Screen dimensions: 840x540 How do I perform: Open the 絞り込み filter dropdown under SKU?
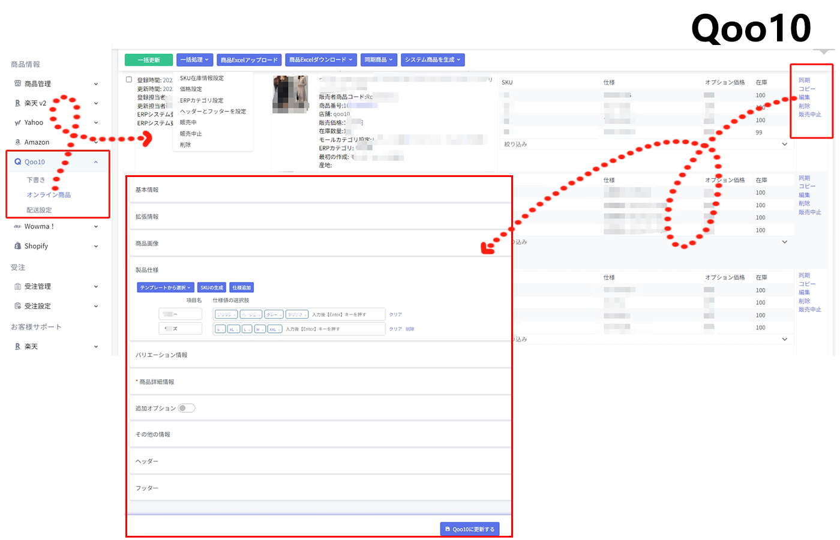coord(646,144)
